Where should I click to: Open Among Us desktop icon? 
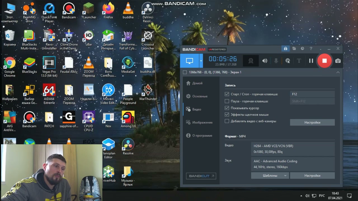pyautogui.click(x=128, y=119)
